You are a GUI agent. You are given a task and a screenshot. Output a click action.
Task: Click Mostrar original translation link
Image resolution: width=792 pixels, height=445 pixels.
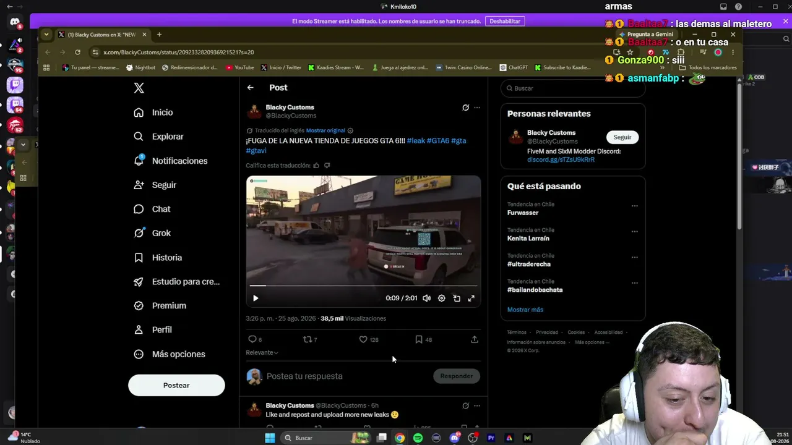pos(325,130)
